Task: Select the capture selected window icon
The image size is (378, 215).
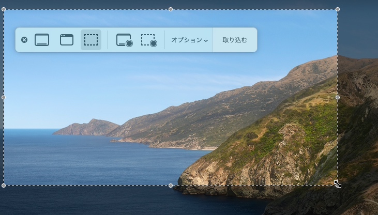Action: pos(67,40)
